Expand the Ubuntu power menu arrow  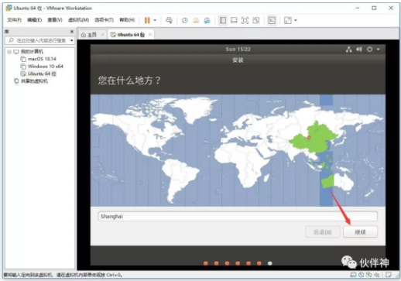point(378,50)
